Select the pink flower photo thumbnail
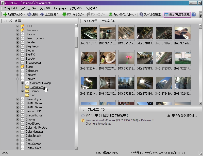The height and width of the screenshot is (156, 203). click(x=126, y=58)
